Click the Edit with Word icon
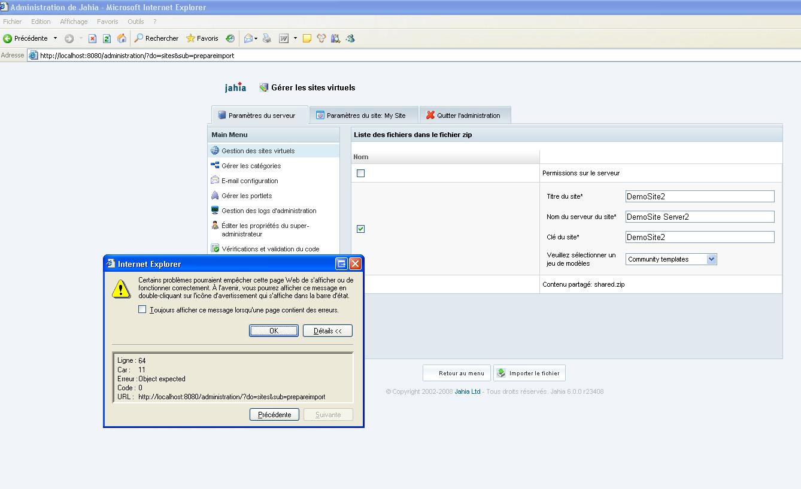Screen dimensions: 801x489 click(284, 38)
